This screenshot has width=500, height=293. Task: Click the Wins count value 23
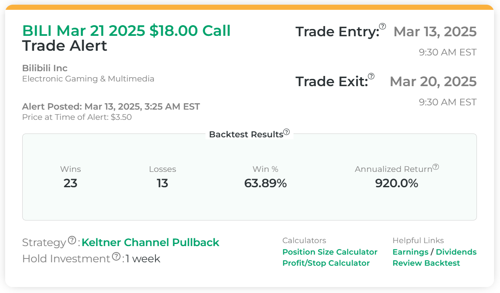click(71, 183)
